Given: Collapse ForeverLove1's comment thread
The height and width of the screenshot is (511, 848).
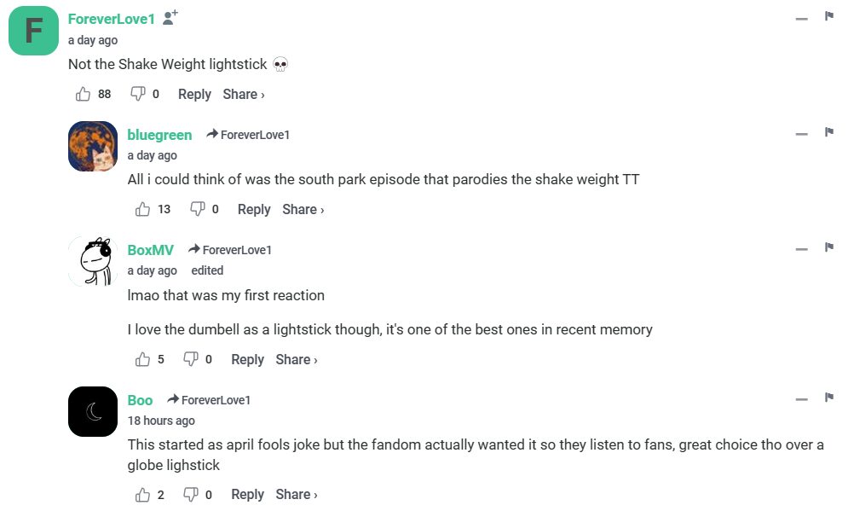Looking at the screenshot, I should 801,19.
